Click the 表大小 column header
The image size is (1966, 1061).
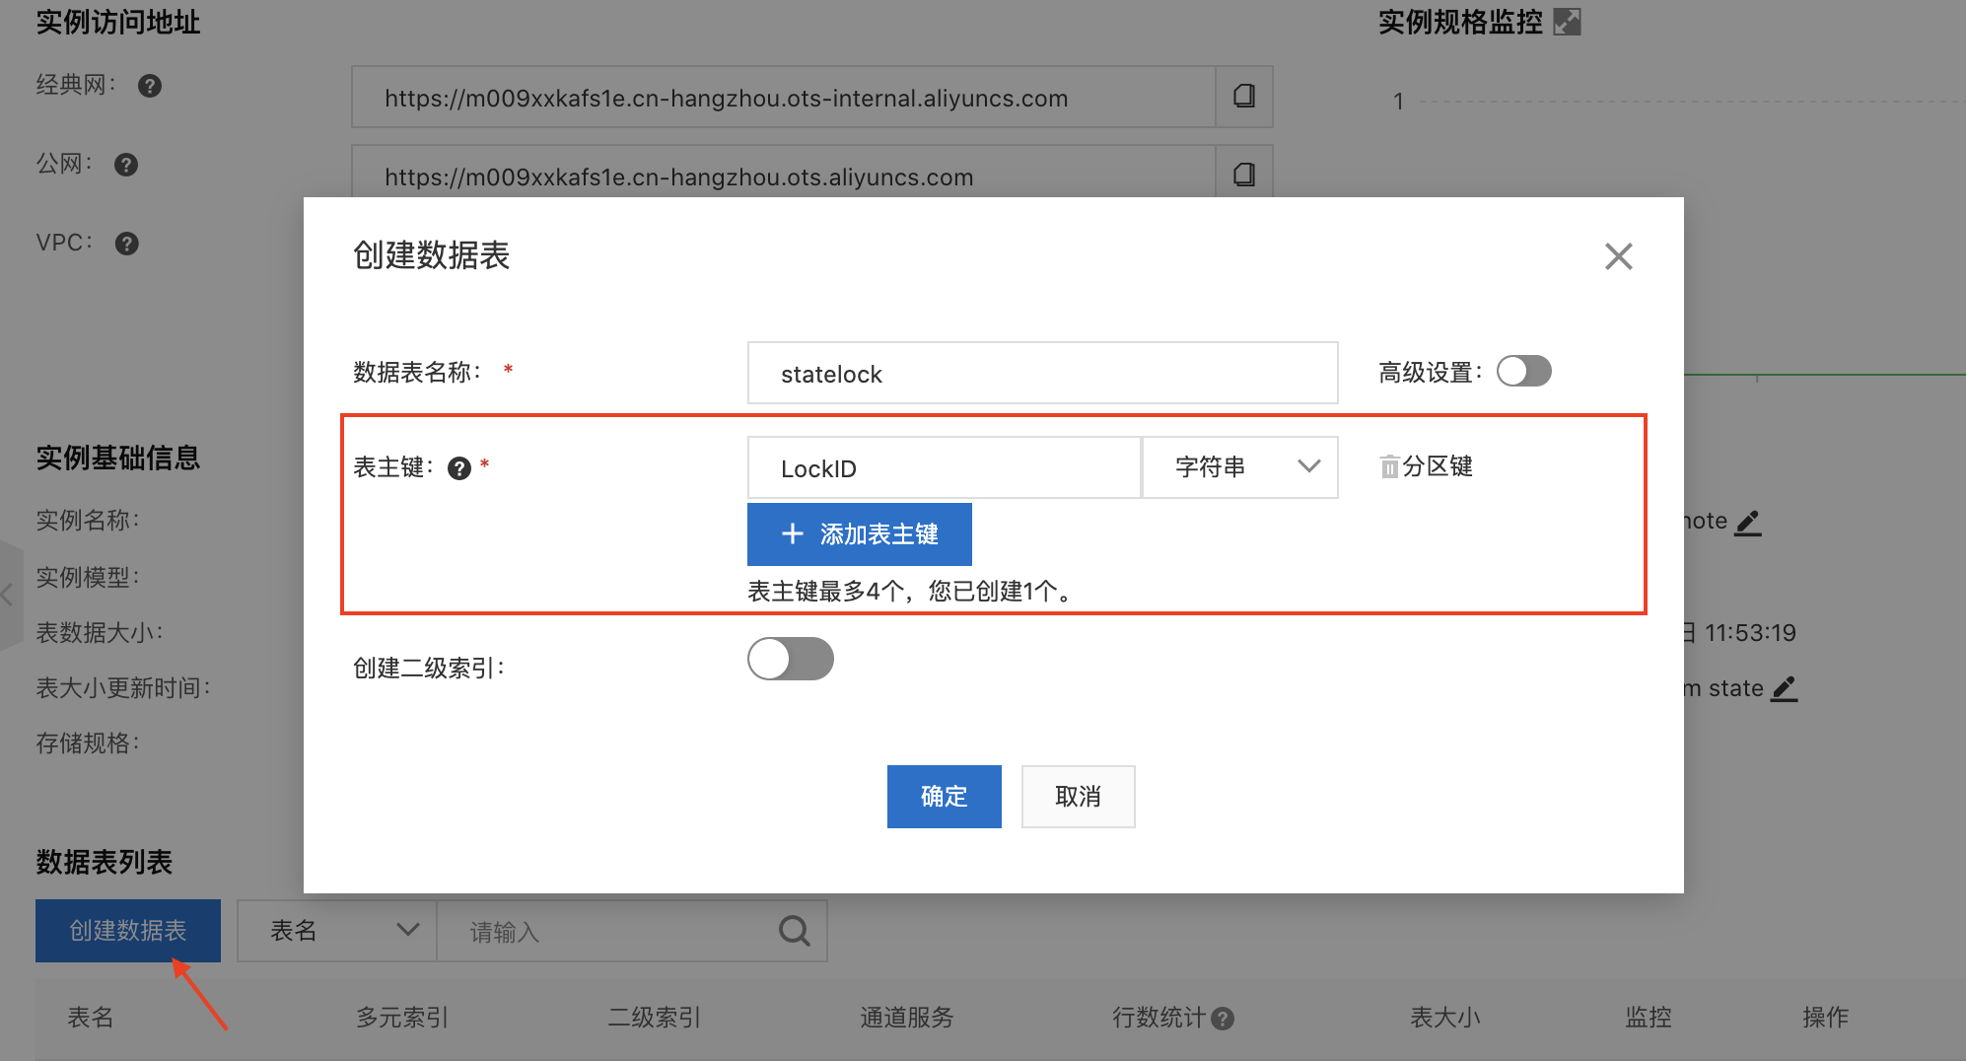click(1445, 1018)
